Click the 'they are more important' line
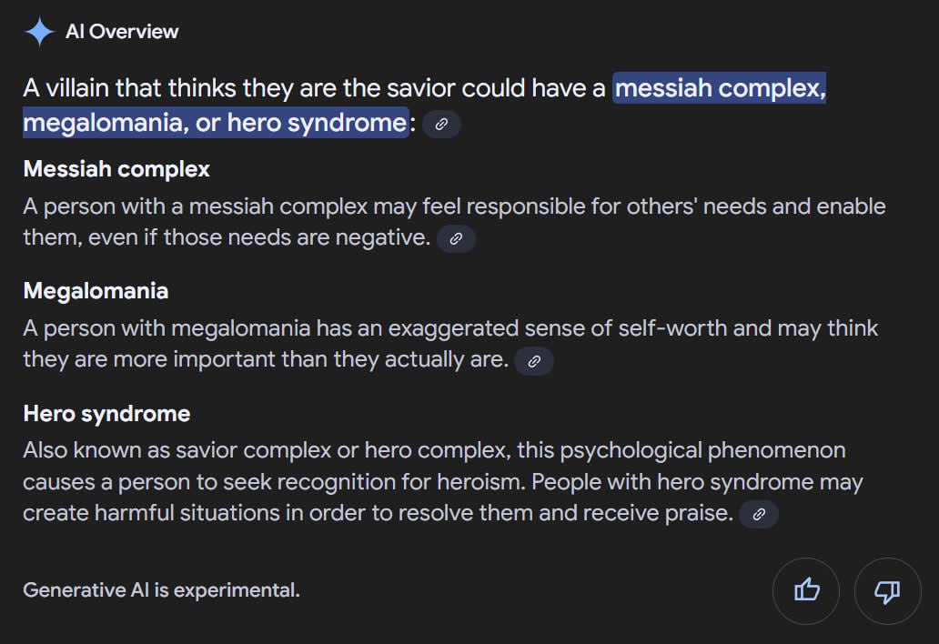939x644 pixels. pos(266,359)
